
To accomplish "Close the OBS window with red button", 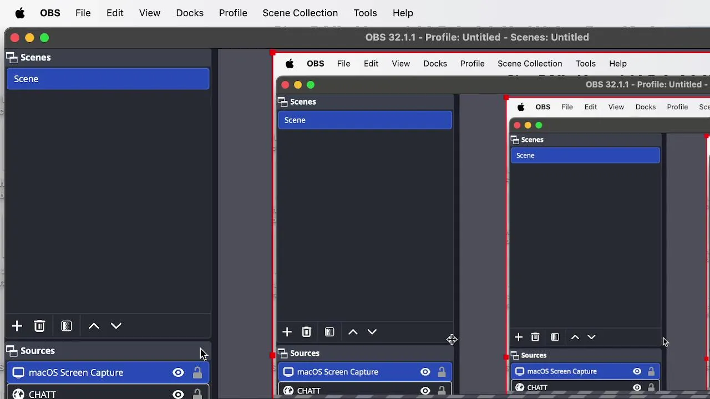I will (x=15, y=38).
